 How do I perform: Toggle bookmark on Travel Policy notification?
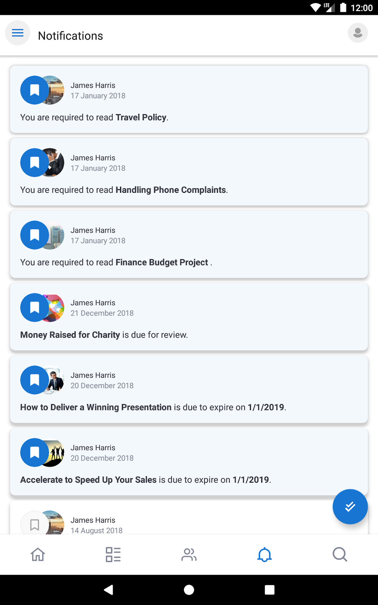pyautogui.click(x=34, y=90)
